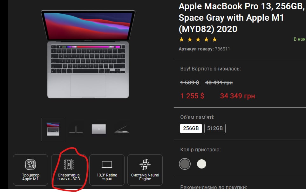Choose the Space Gray color swatch
The height and width of the screenshot is (192, 306).
coord(185,164)
